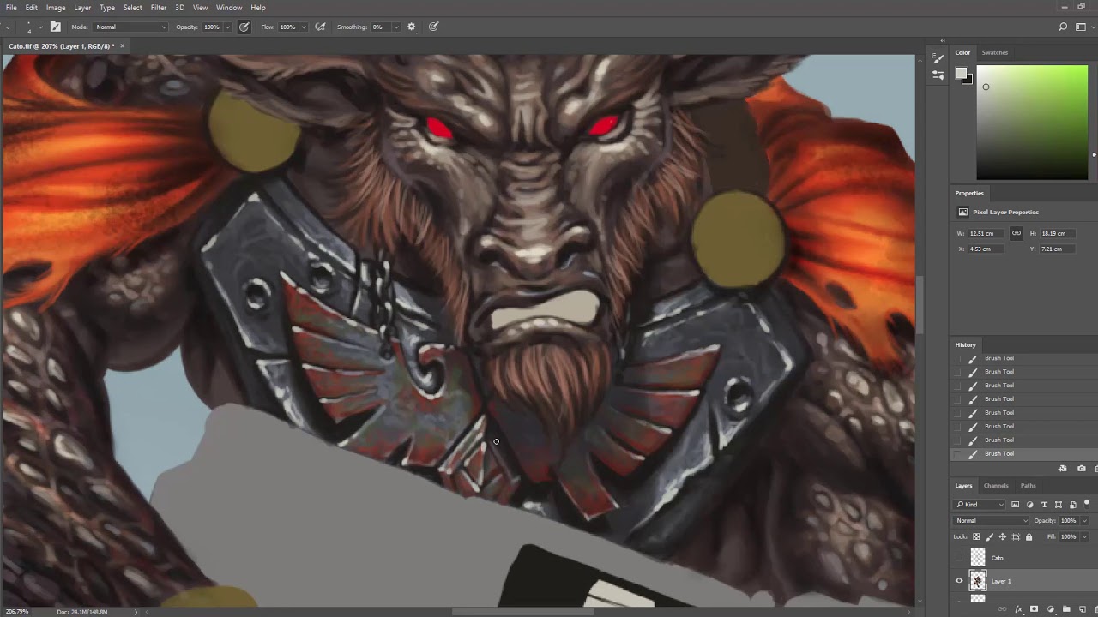Open the Window menu

[x=229, y=8]
